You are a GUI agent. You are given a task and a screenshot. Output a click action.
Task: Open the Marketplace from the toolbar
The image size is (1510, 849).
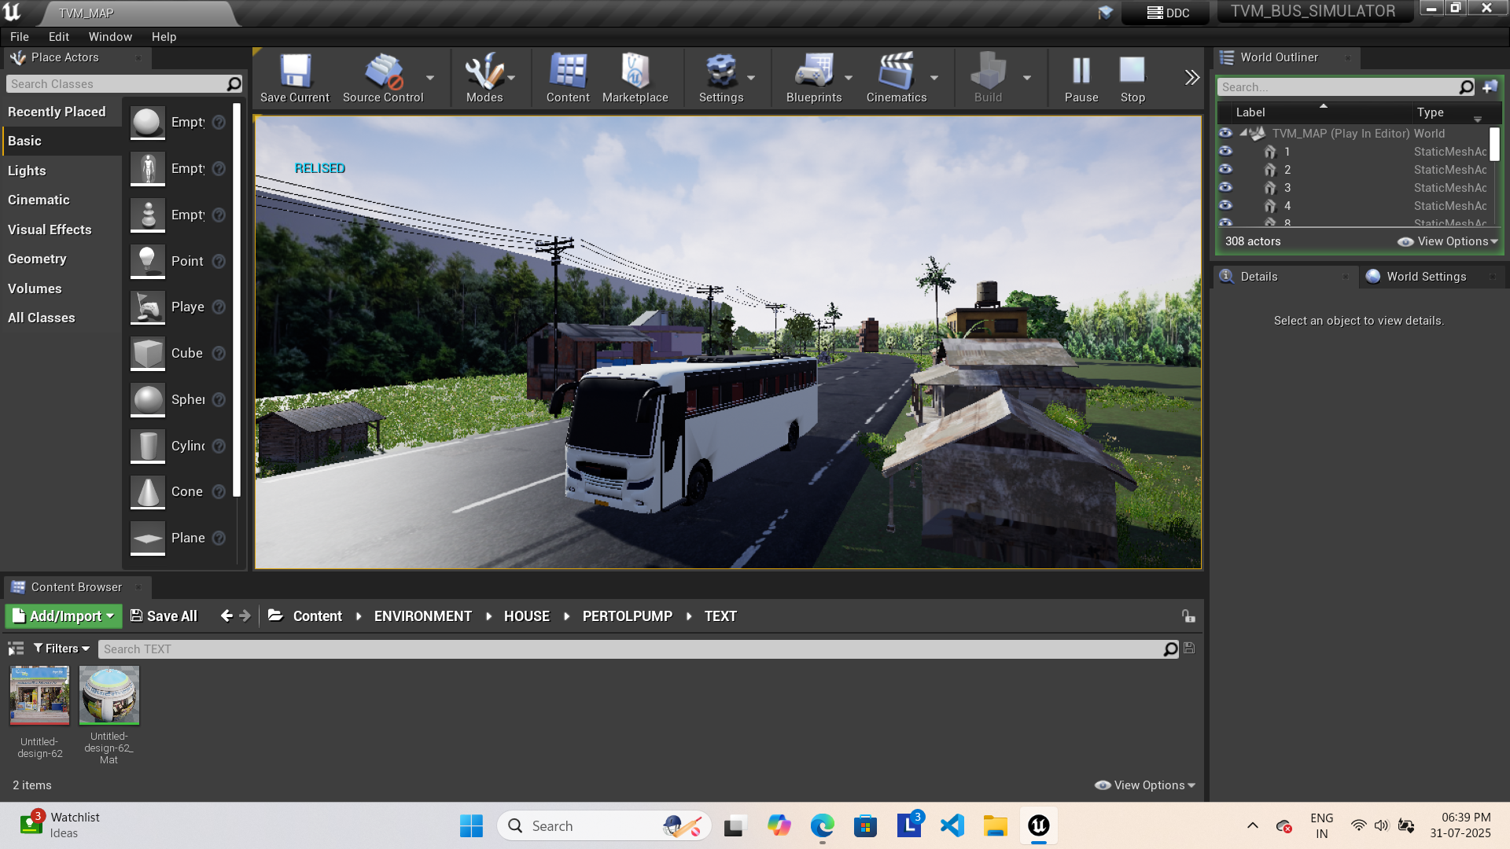point(635,78)
